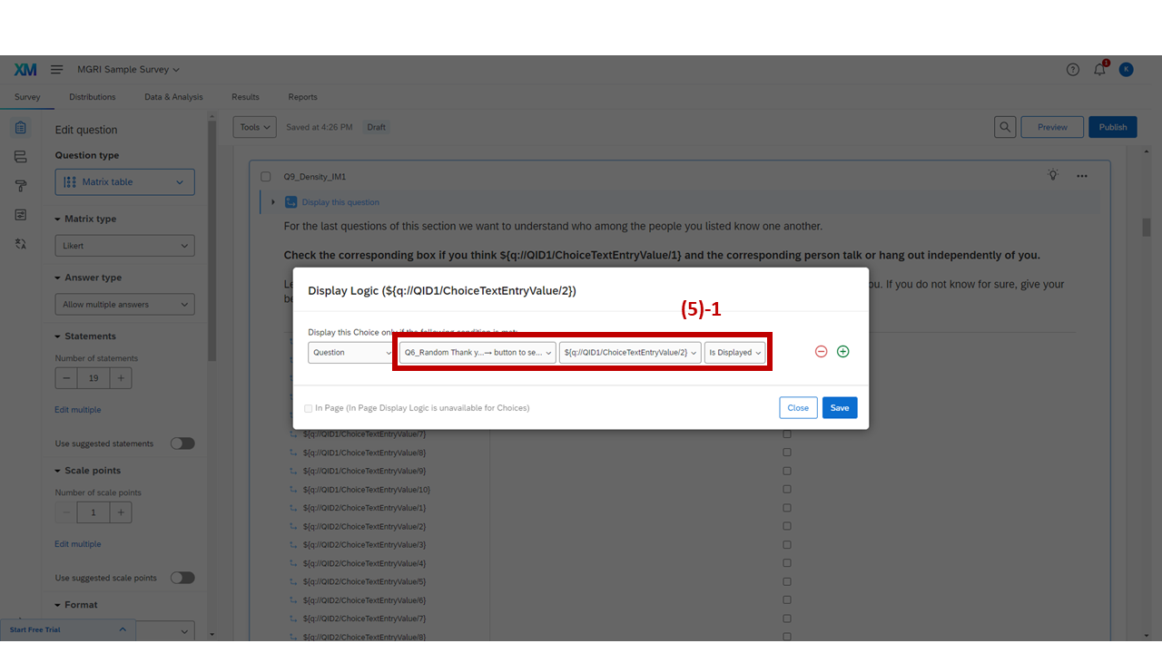This screenshot has width=1162, height=653.
Task: Toggle Use suggested scale points switch
Action: 182,578
